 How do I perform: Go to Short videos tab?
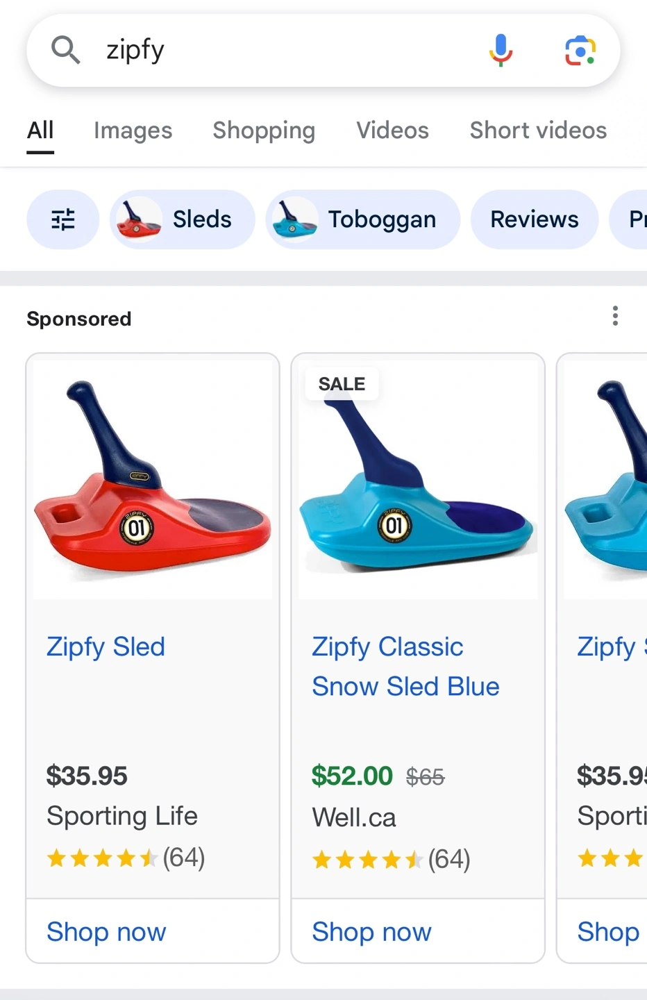point(538,131)
